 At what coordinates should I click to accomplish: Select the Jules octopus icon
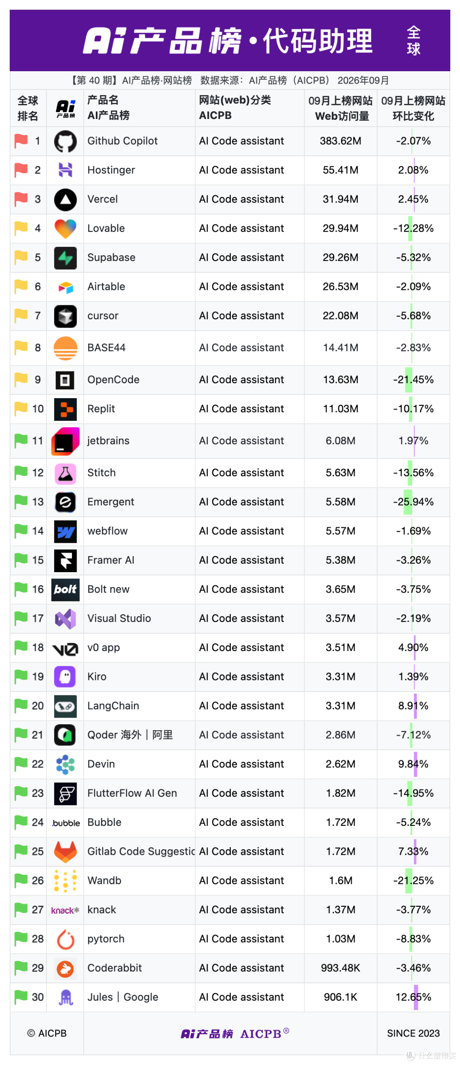pos(66,997)
